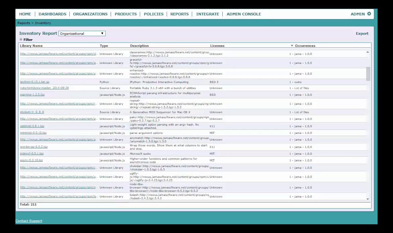Export the inventory report
The height and width of the screenshot is (233, 393).
[x=363, y=33]
